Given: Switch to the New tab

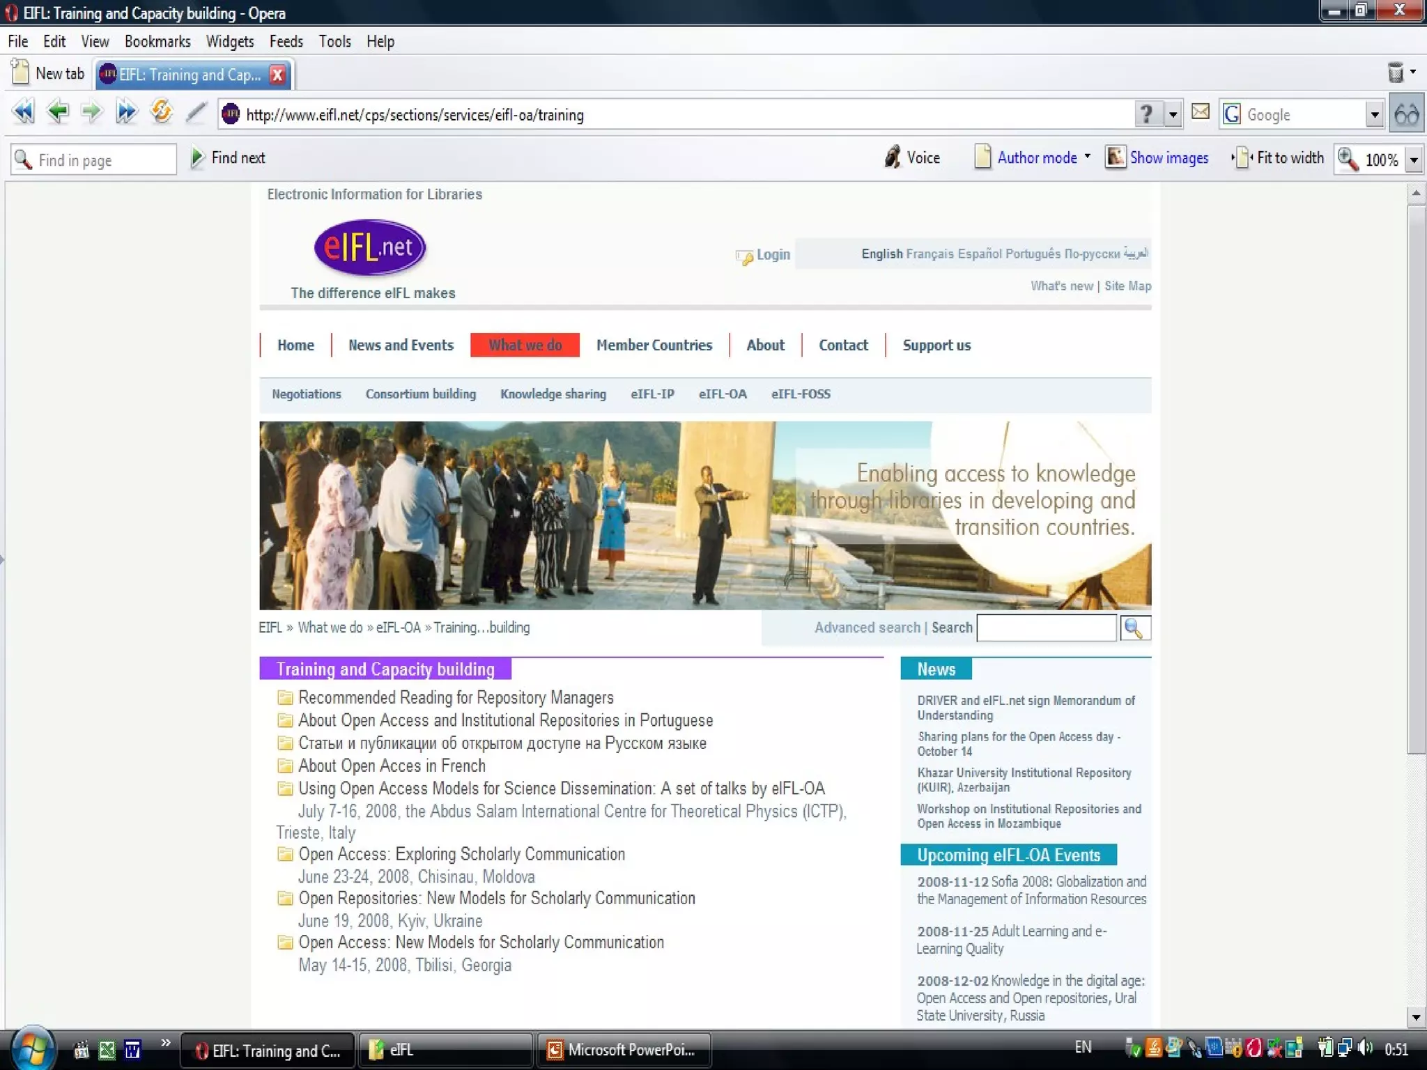Looking at the screenshot, I should tap(49, 74).
